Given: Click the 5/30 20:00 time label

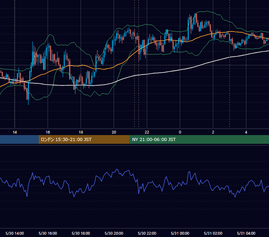Looking at the screenshot, I should pyautogui.click(x=114, y=233).
